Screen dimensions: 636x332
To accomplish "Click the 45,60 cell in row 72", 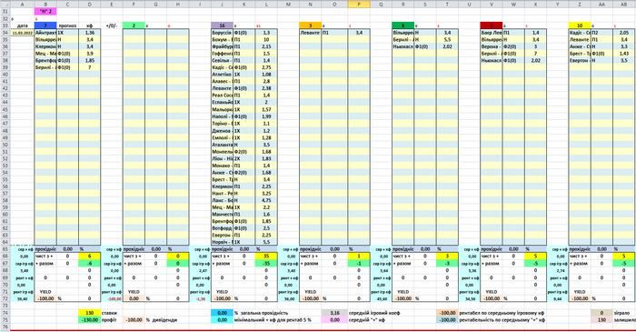I will [x=381, y=298].
